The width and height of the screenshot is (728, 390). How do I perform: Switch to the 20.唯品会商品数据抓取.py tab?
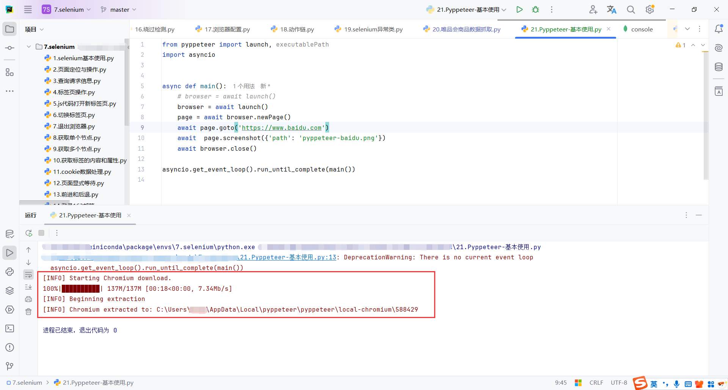462,29
